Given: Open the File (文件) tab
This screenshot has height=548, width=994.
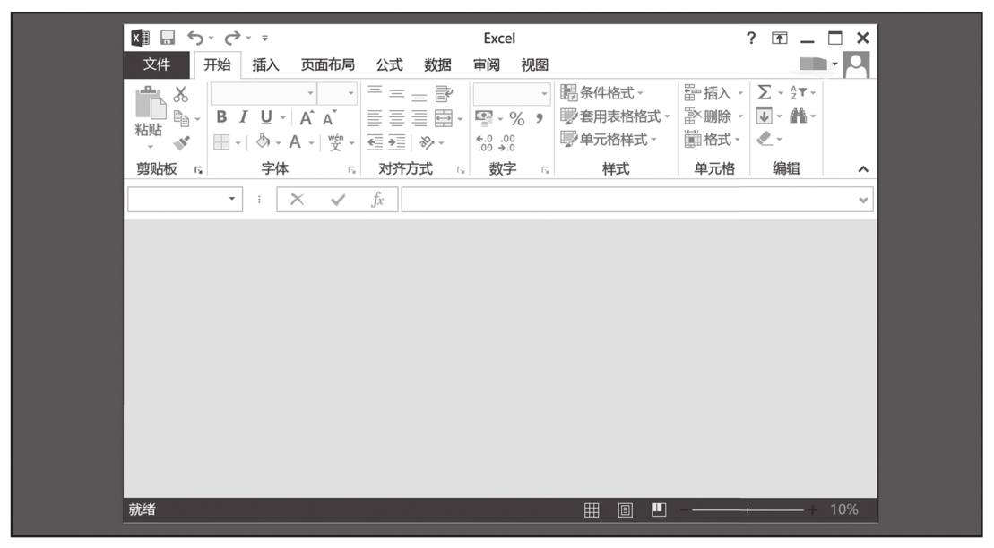Looking at the screenshot, I should pyautogui.click(x=157, y=64).
